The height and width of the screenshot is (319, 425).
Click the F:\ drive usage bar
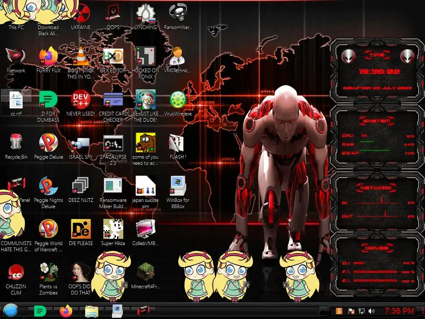tap(375, 272)
